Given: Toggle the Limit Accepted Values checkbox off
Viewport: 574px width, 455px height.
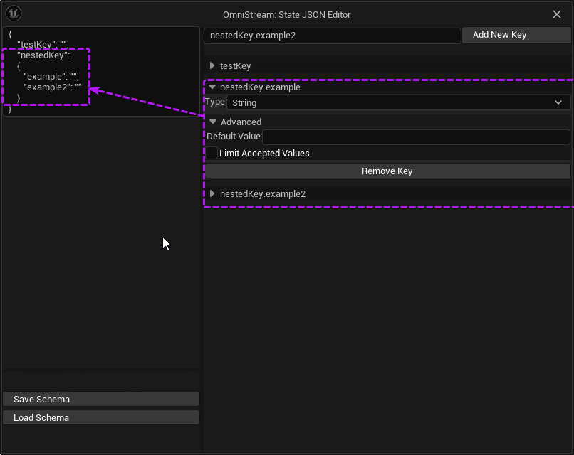Looking at the screenshot, I should 212,153.
